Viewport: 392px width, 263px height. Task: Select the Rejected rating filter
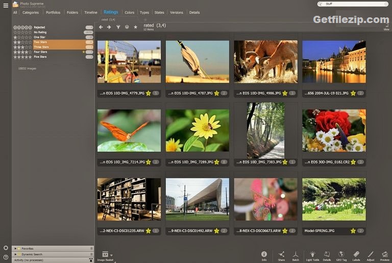tap(39, 27)
